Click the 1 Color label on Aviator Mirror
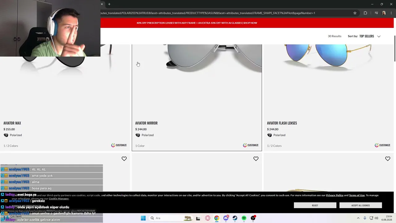Screen dimensions: 396x223 point(140,146)
